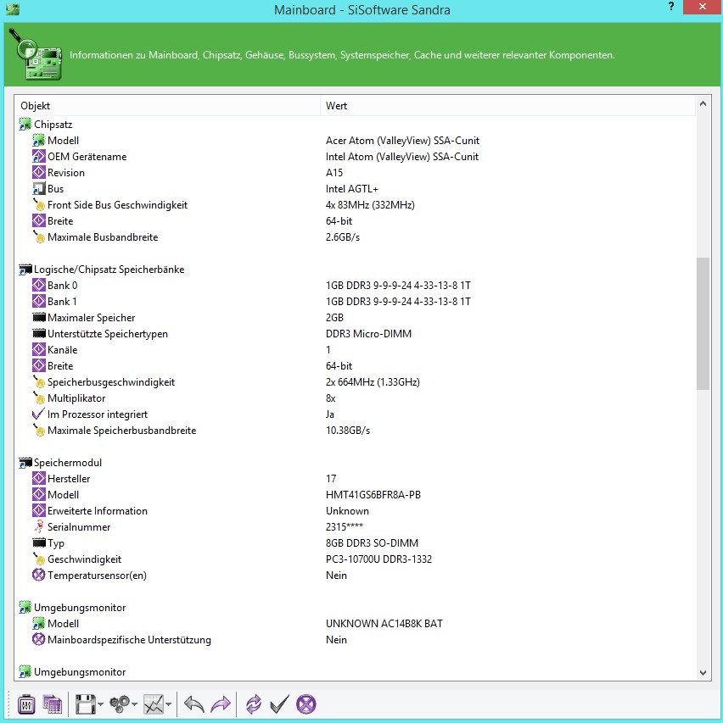Click the chip icon beside Maximaler Speicher
Screen dimensions: 723x723
39,318
